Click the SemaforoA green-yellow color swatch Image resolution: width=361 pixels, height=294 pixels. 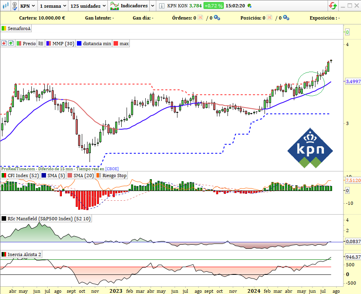click(x=4, y=29)
